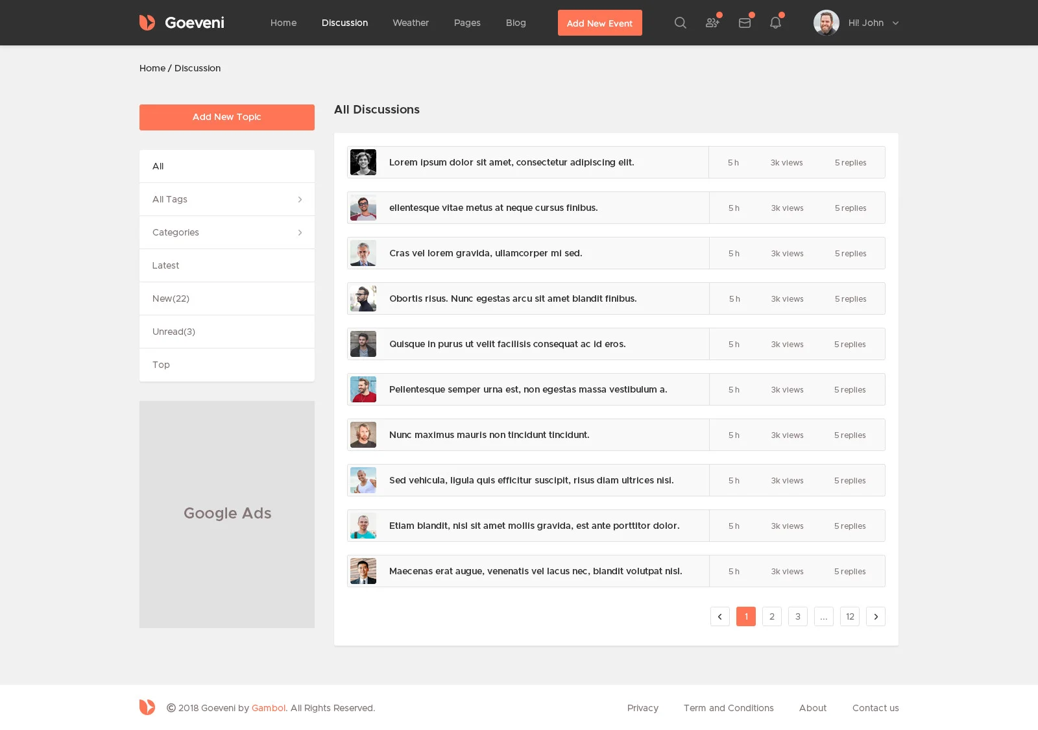The height and width of the screenshot is (730, 1038).
Task: Switch to the Discussion menu item
Action: click(344, 23)
